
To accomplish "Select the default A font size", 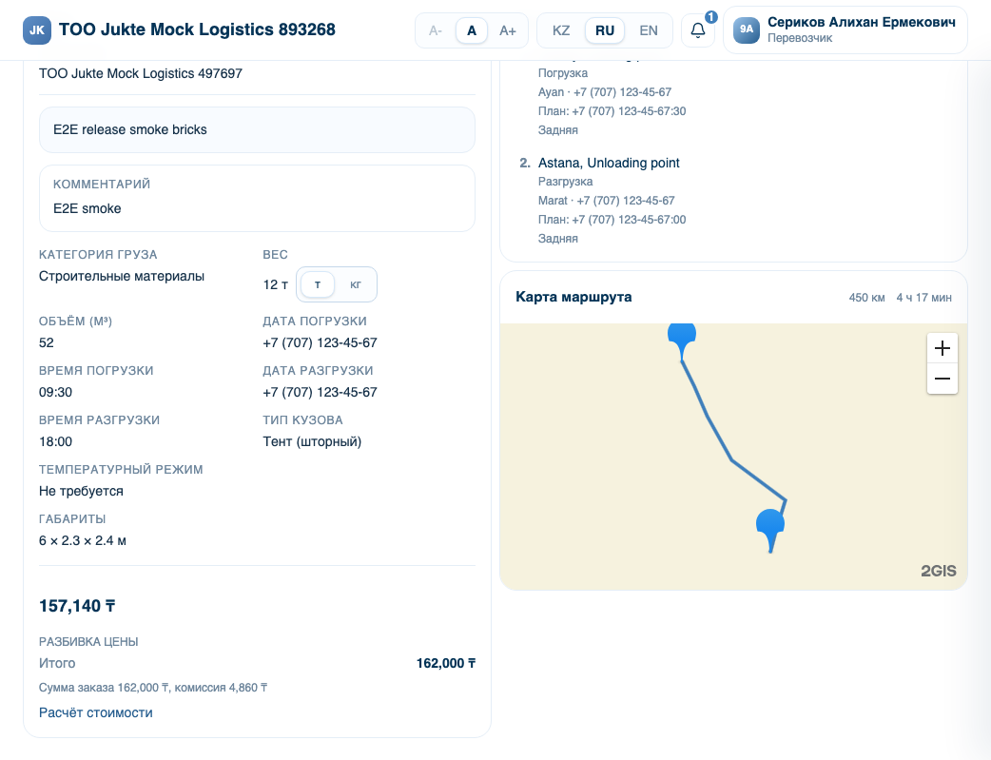I will (472, 30).
